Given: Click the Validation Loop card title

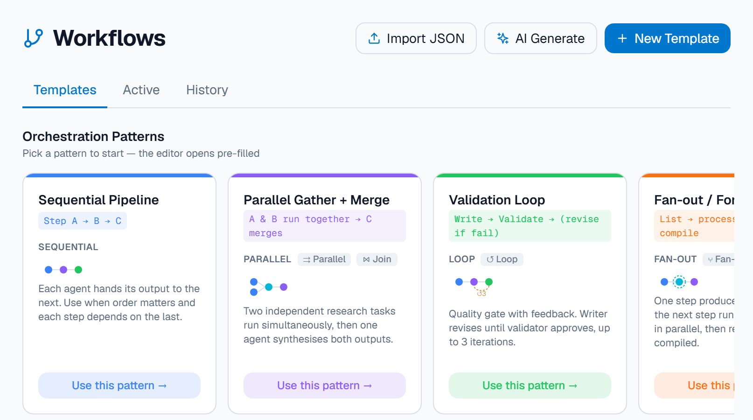Looking at the screenshot, I should pyautogui.click(x=497, y=200).
